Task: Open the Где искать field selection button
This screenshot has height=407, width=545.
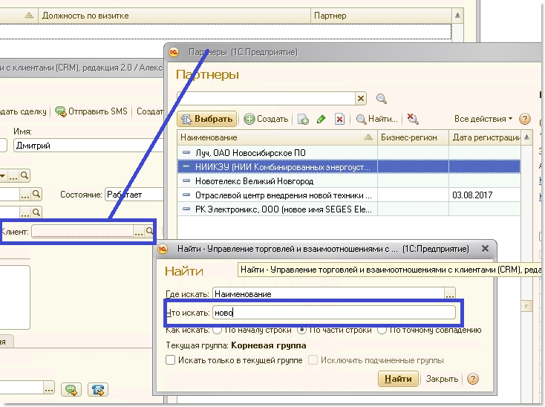Action: pos(449,294)
